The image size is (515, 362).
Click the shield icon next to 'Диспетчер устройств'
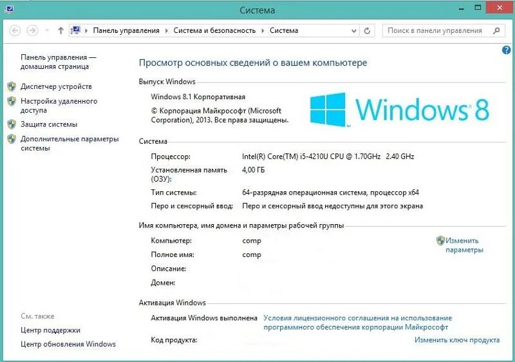(x=12, y=86)
